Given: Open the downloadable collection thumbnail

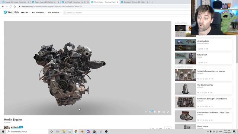Looking at the screenshot, I should point(186,45).
